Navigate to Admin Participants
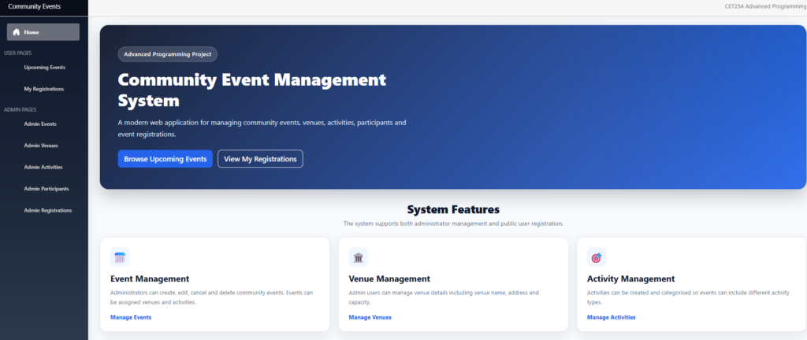807x340 pixels. tap(46, 188)
